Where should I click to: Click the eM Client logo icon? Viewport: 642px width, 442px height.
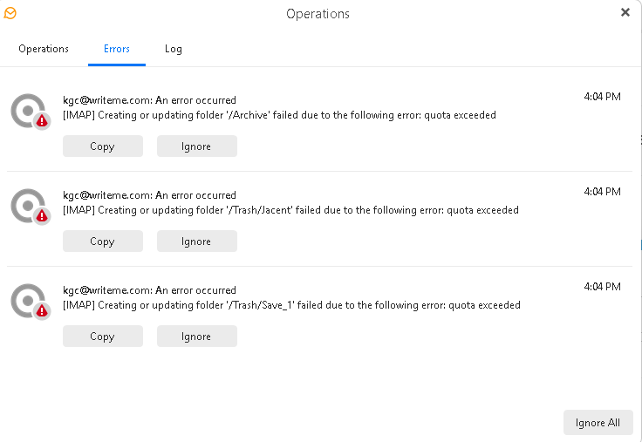click(x=10, y=13)
